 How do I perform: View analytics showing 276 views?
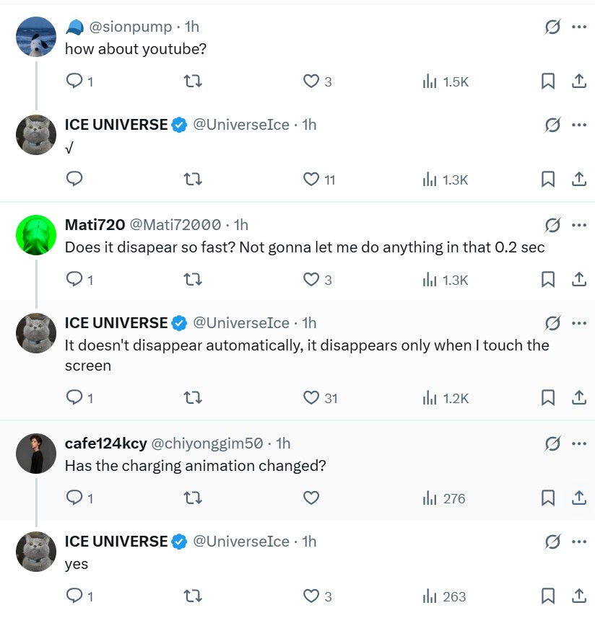click(x=444, y=498)
